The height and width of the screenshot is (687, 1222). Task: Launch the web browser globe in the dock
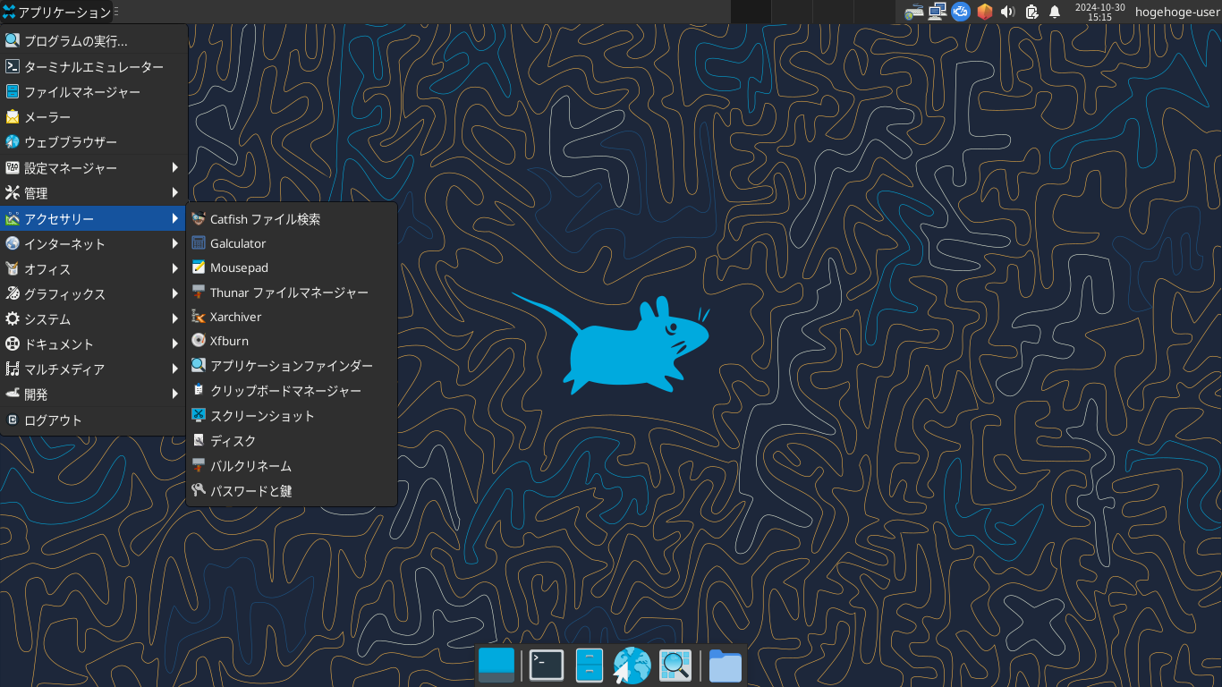632,665
